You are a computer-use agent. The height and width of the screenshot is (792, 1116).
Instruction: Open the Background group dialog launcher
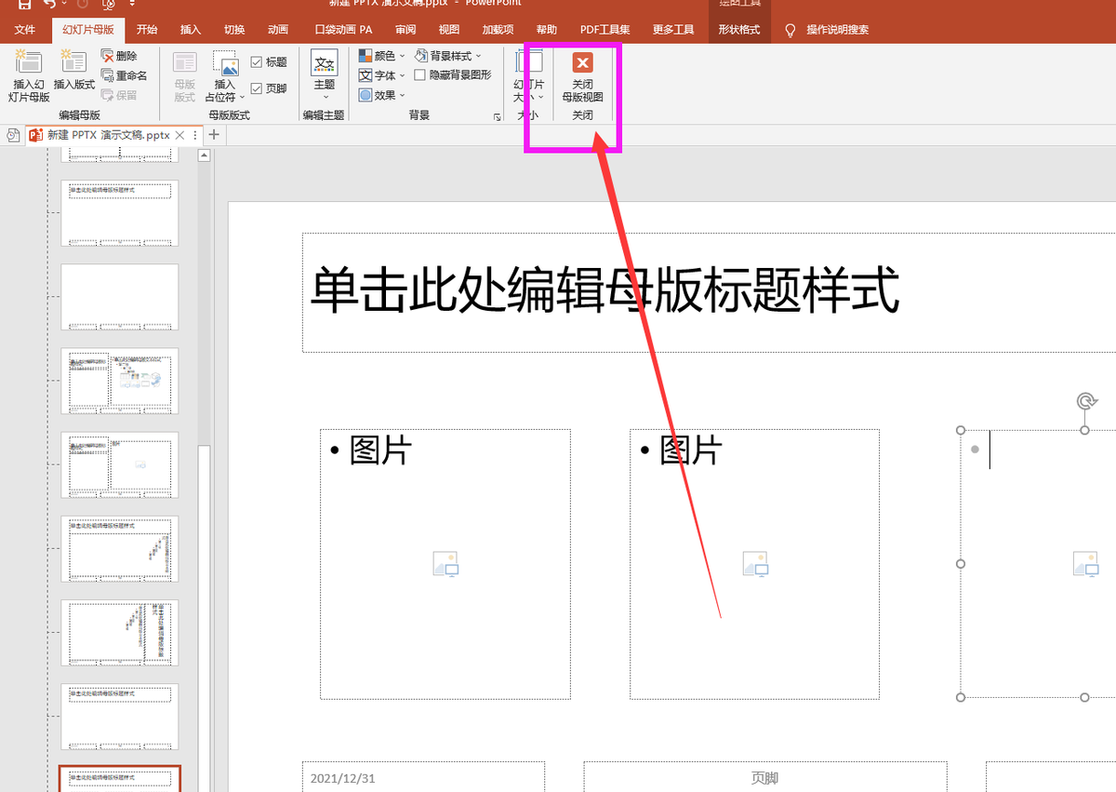coord(498,117)
